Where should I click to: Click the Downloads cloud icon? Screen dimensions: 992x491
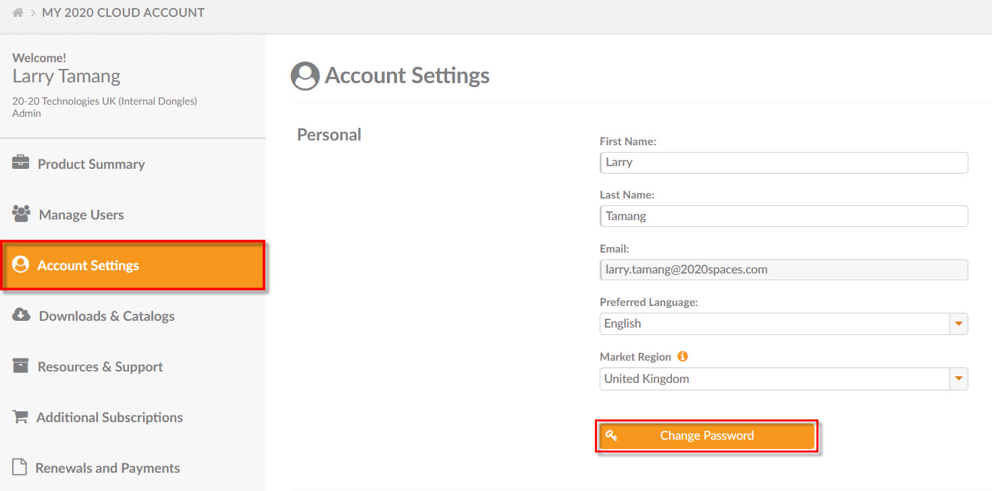coord(22,315)
